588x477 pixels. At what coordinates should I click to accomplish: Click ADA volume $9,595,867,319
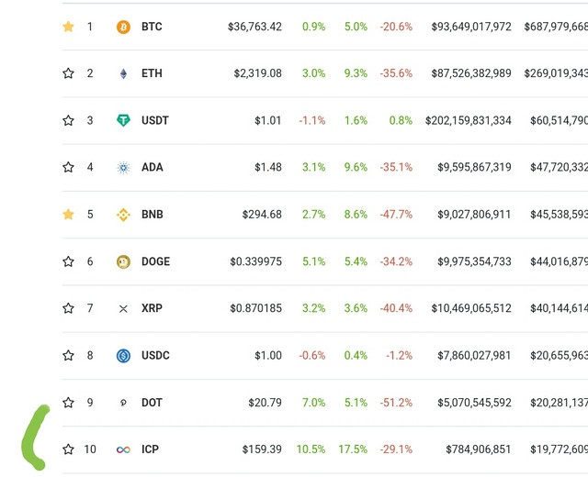point(474,167)
